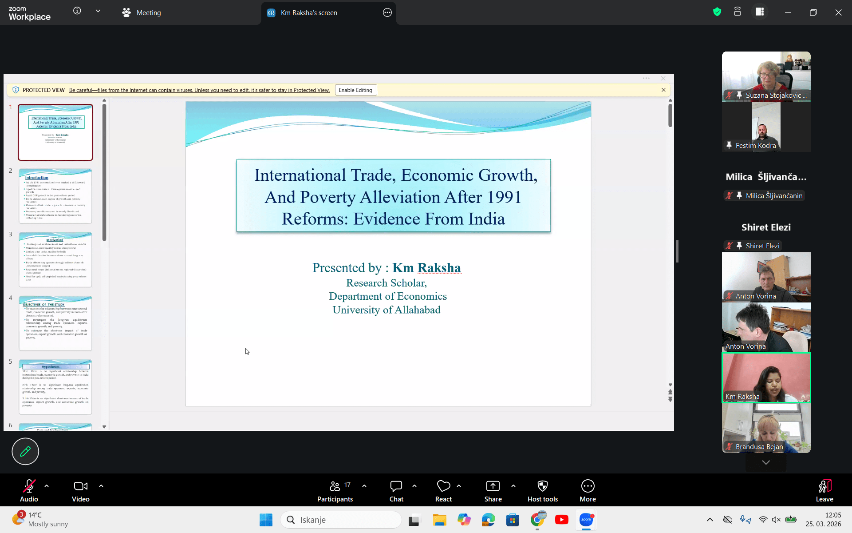This screenshot has height=533, width=852.
Task: Click the green annotation pencil button
Action: point(25,451)
